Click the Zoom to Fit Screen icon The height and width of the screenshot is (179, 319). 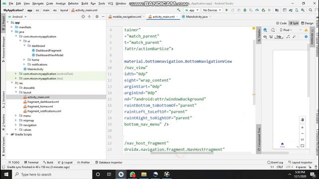click(x=303, y=146)
